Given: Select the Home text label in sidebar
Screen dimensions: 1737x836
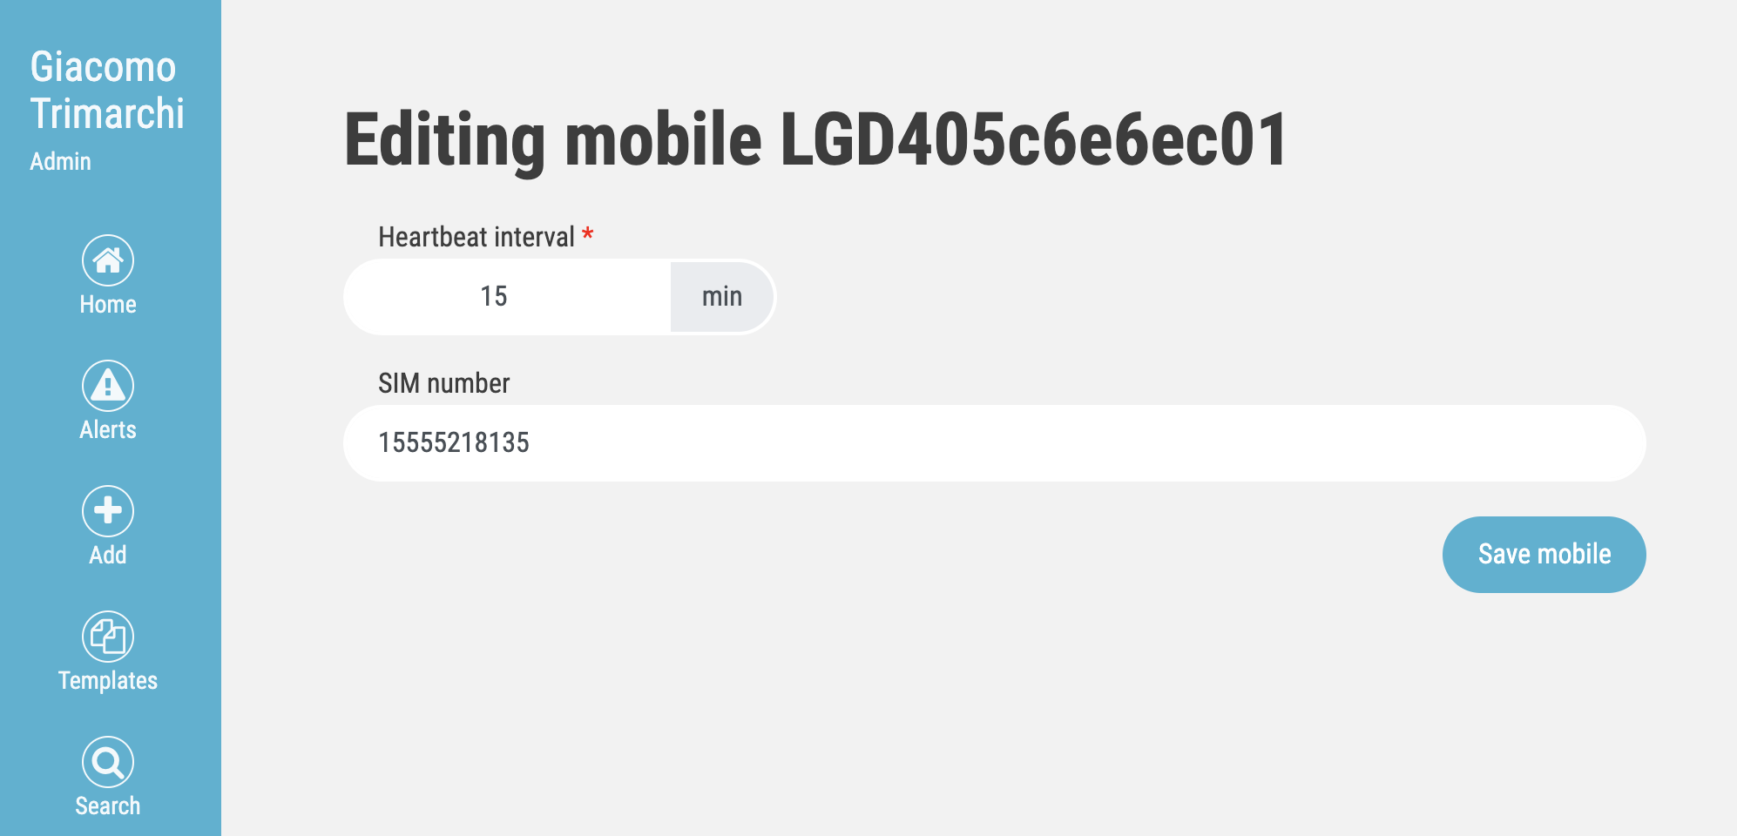Looking at the screenshot, I should pyautogui.click(x=108, y=305).
